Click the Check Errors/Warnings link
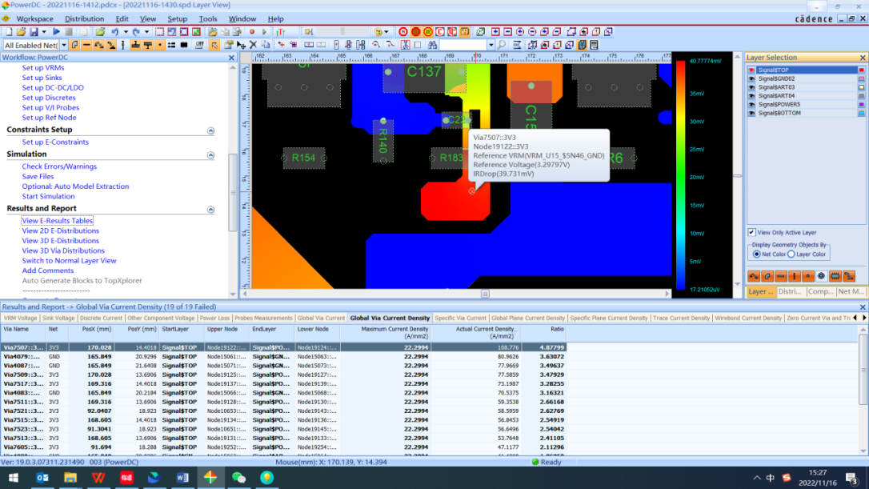This screenshot has width=869, height=489. click(x=59, y=166)
